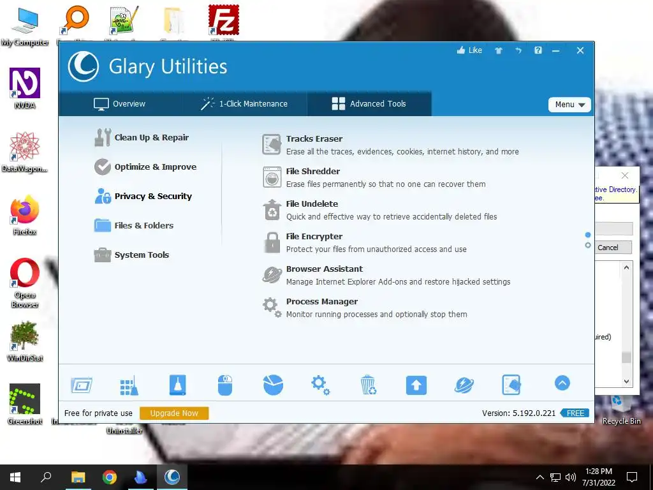This screenshot has height=490, width=653.
Task: Select Firefox desktop shortcut
Action: pyautogui.click(x=25, y=215)
